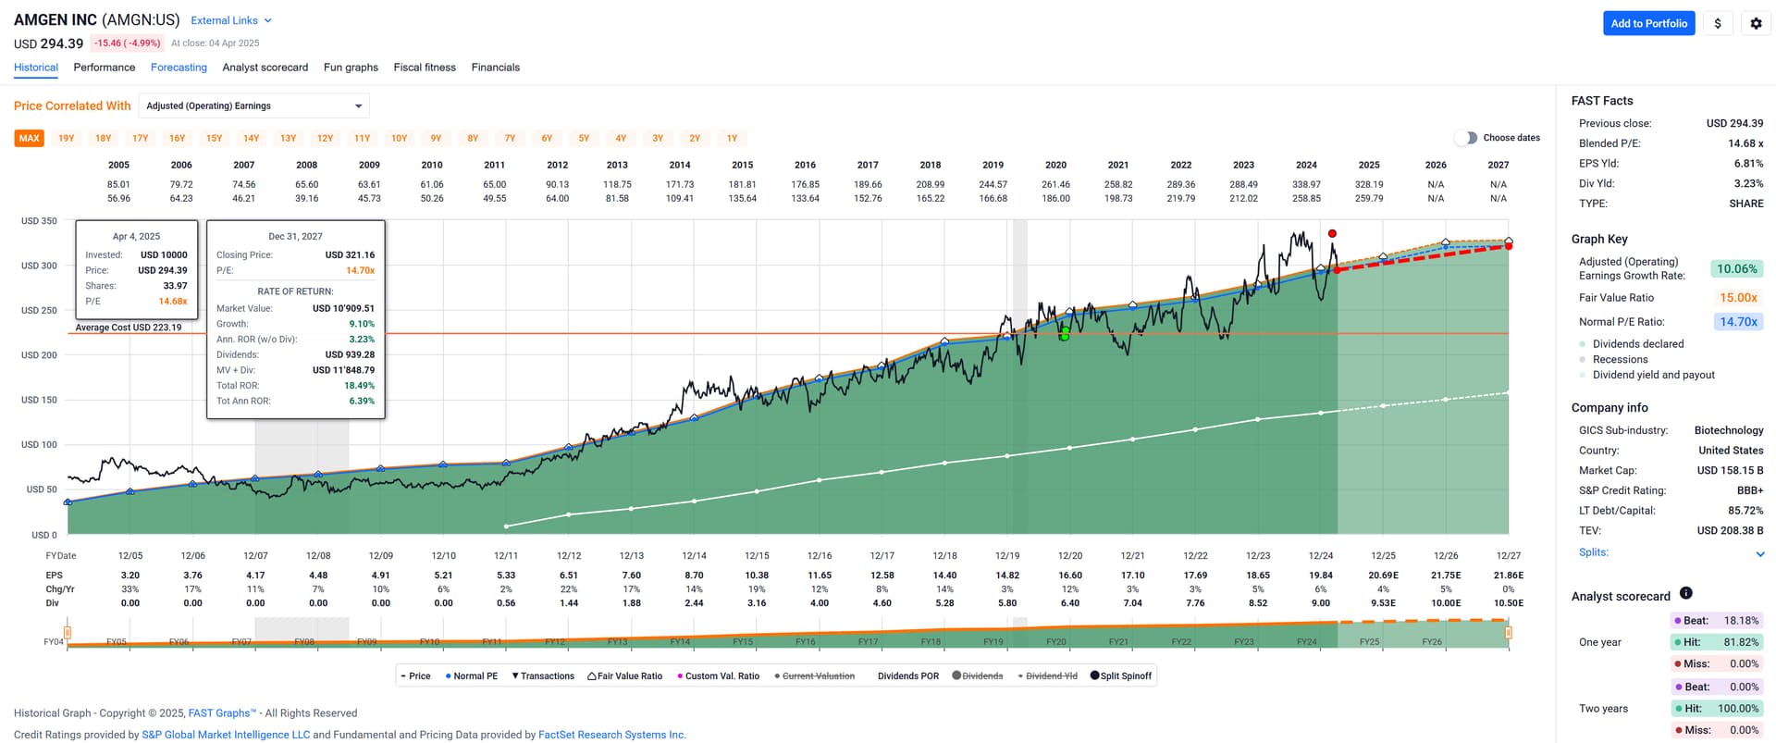Click the 14.70x Normal P/E Ratio badge

click(x=1738, y=322)
